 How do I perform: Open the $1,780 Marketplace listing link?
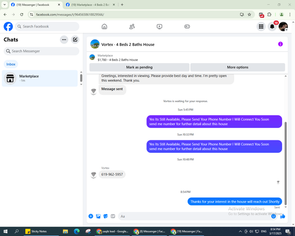coord(117,60)
